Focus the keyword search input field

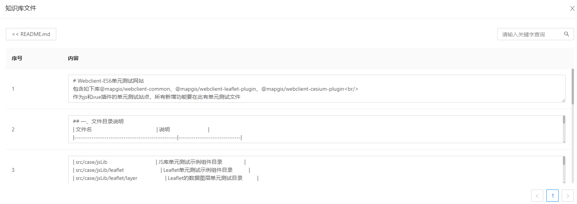530,34
